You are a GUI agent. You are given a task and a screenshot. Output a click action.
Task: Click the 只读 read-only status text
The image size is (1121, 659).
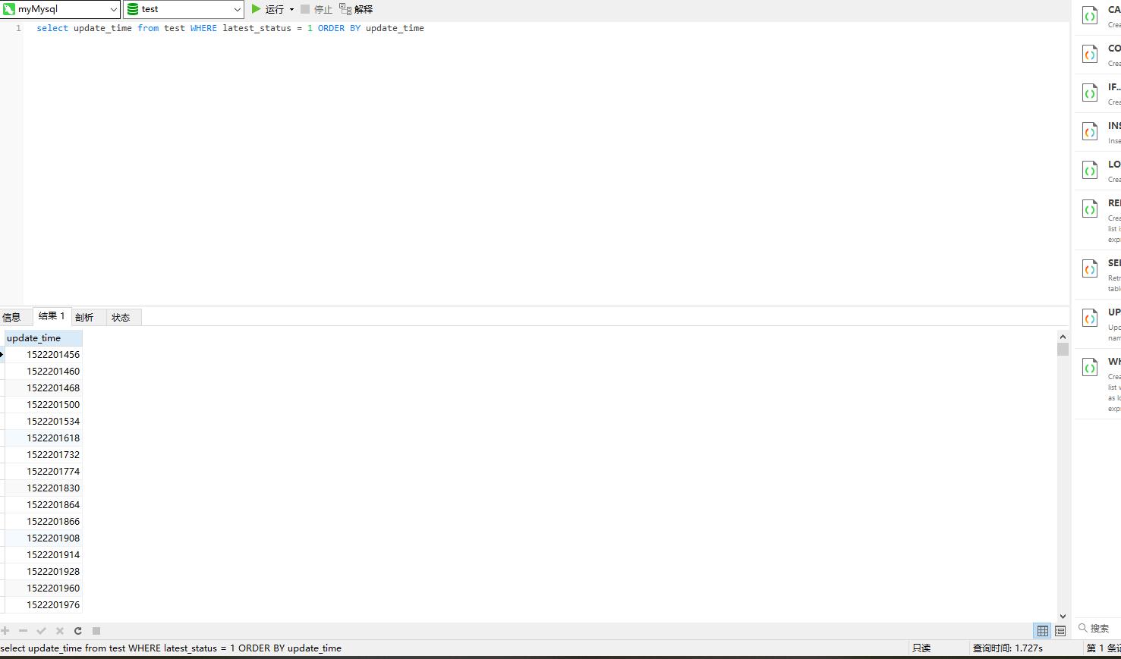click(x=921, y=648)
